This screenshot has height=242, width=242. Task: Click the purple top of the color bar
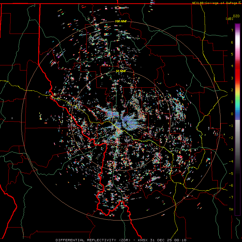[x=237, y=26]
